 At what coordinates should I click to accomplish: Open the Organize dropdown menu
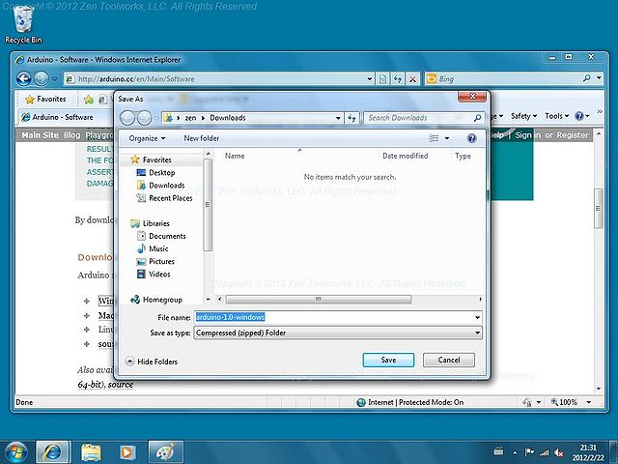click(147, 138)
